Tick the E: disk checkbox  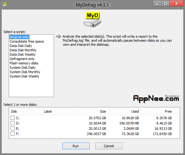pos(12,129)
